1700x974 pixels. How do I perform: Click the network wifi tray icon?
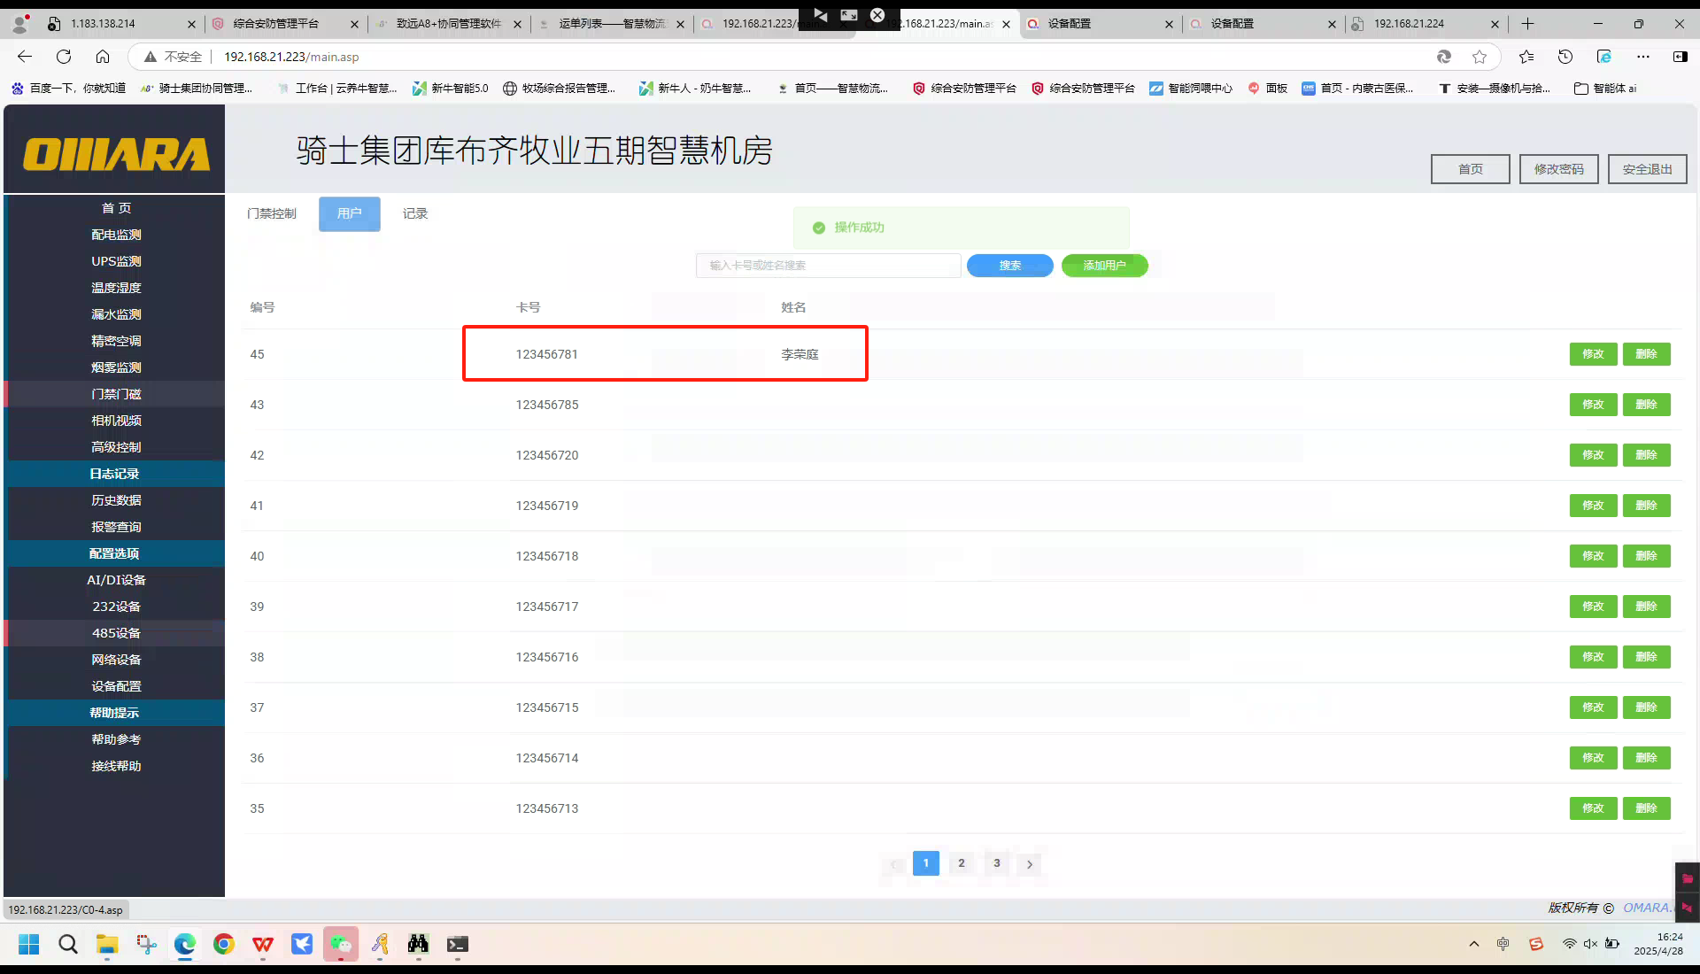click(1569, 944)
